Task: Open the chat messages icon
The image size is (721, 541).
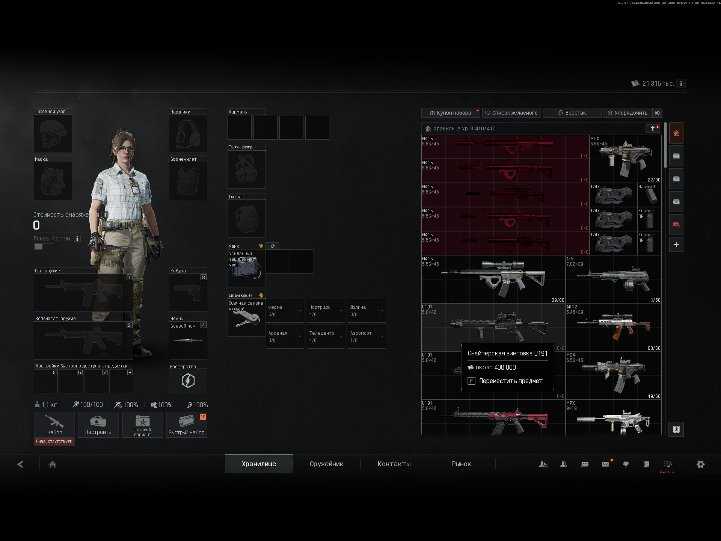Action: point(585,464)
